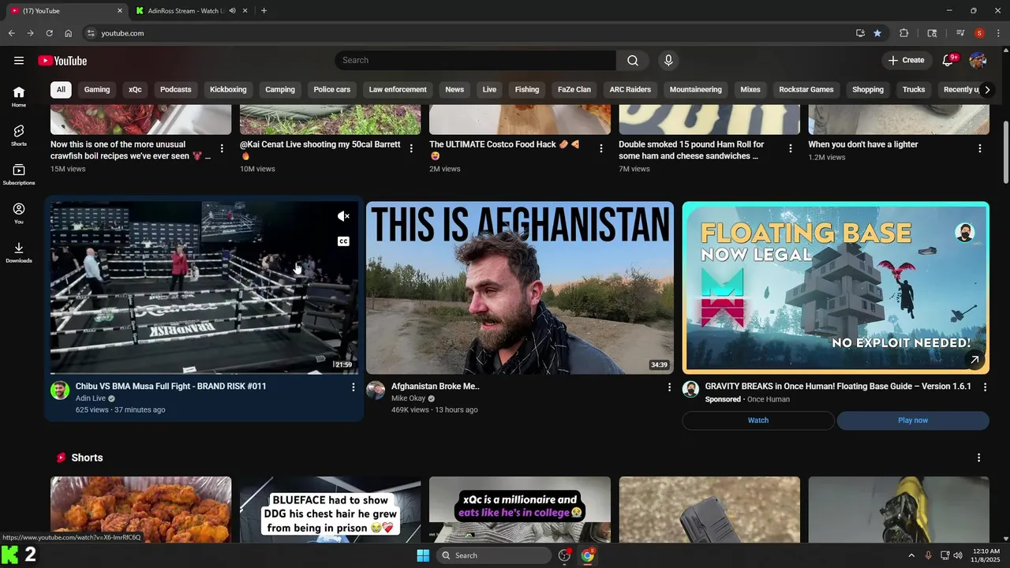The height and width of the screenshot is (568, 1010).
Task: Open options for smoked Ham Roll video
Action: [791, 148]
